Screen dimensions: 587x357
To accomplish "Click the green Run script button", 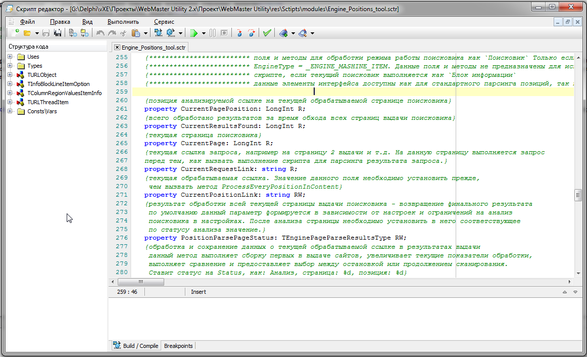I will 194,33.
